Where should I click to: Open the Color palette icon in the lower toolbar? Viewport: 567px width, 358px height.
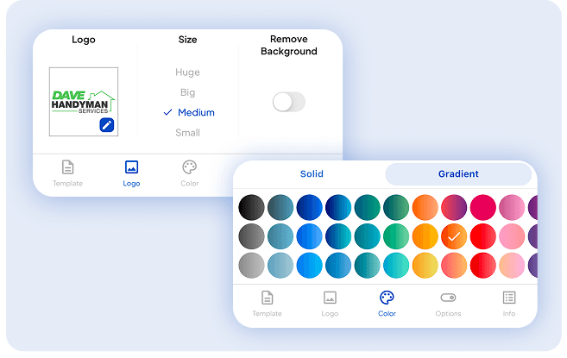click(387, 298)
